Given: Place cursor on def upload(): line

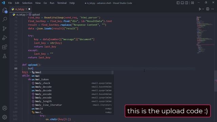Looking at the screenshot, I should click(32, 65).
